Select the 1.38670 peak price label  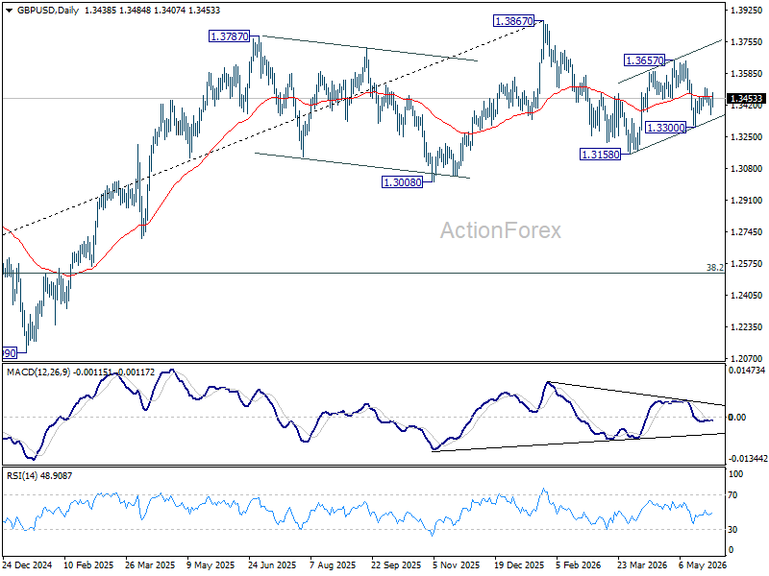[x=513, y=21]
